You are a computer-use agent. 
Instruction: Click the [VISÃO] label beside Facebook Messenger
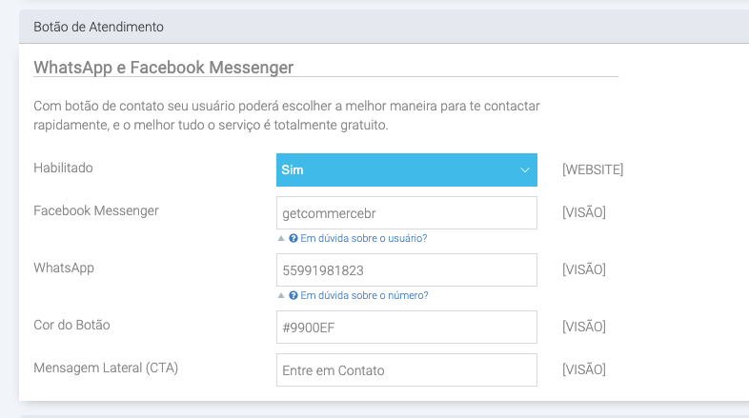[583, 213]
